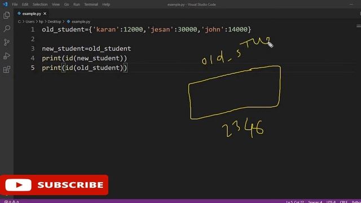The height and width of the screenshot is (203, 361).
Task: Open the Run menu
Action: (x=77, y=5)
